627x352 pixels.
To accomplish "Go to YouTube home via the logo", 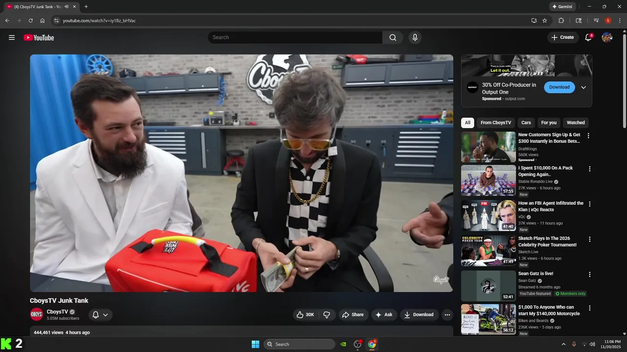I will coord(39,38).
